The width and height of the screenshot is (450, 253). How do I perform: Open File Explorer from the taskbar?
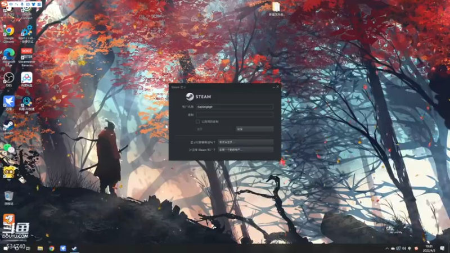tap(40, 248)
